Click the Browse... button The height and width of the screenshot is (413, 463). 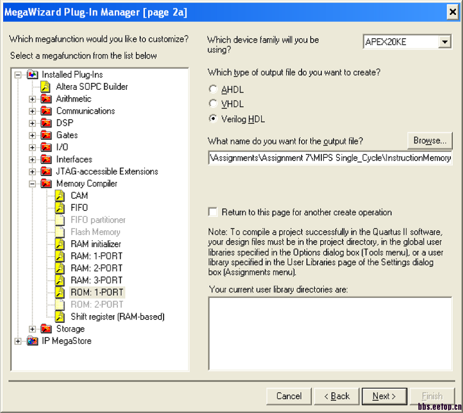coord(430,140)
